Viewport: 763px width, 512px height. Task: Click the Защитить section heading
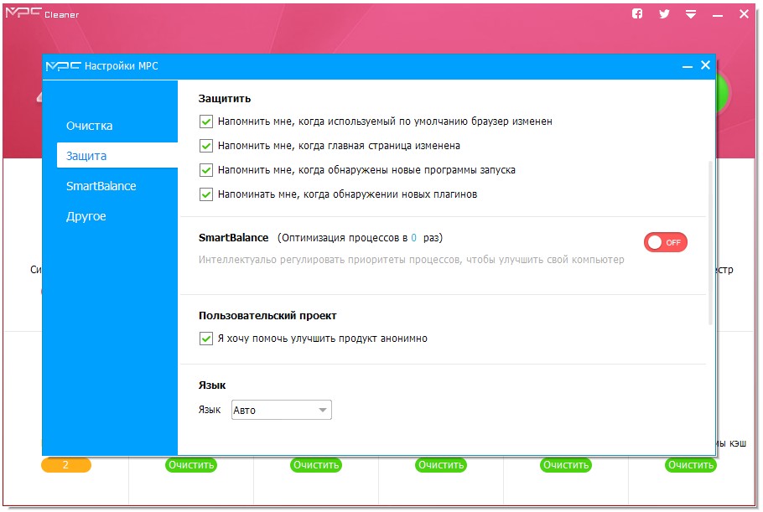[225, 99]
